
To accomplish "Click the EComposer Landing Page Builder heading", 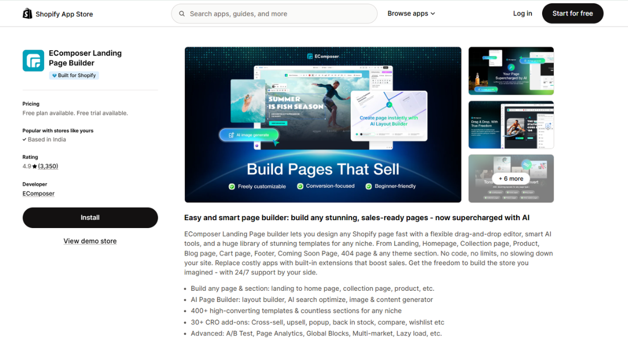I will coord(85,58).
